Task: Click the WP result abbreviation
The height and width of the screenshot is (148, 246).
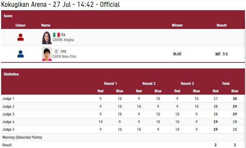Action: (218, 54)
